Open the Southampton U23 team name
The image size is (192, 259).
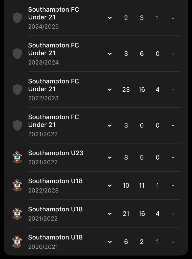click(56, 153)
